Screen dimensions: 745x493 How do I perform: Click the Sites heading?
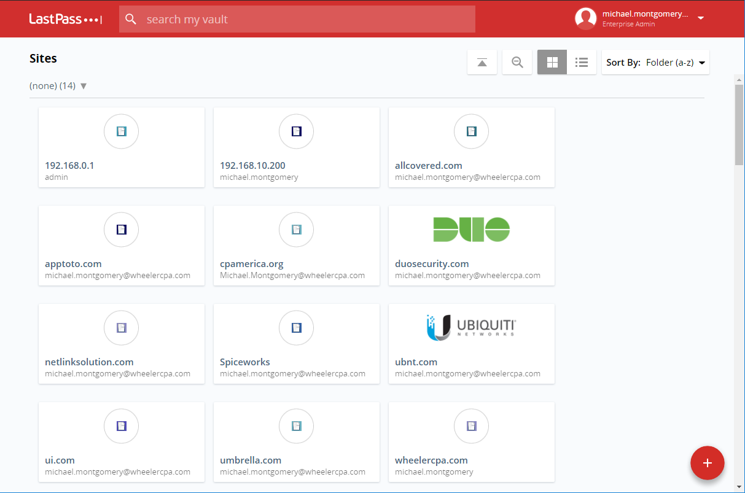tap(43, 58)
